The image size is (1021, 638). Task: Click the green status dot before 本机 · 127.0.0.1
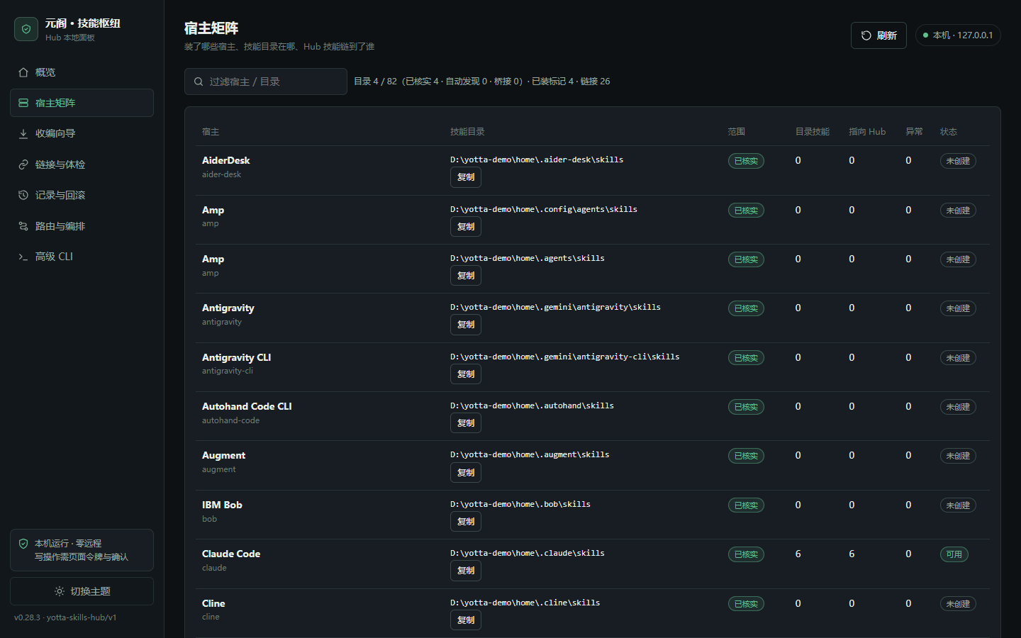click(925, 35)
